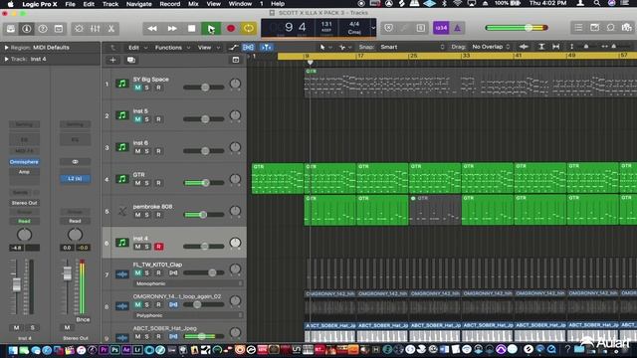The width and height of the screenshot is (637, 358).
Task: Click FL_TW_KIT01_Clap audio track icon
Action: (x=121, y=274)
